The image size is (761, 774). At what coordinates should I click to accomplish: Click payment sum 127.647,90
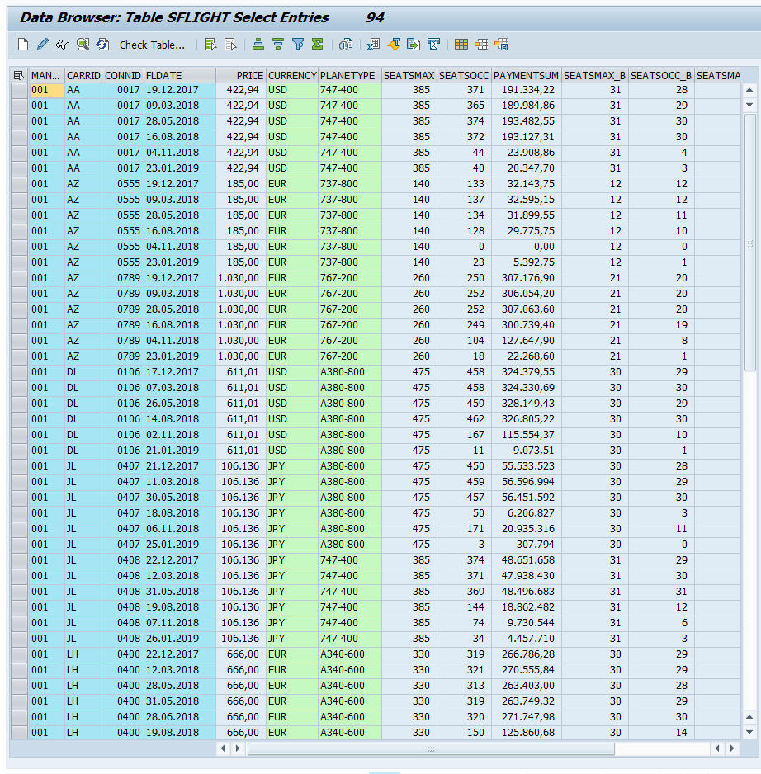click(527, 341)
